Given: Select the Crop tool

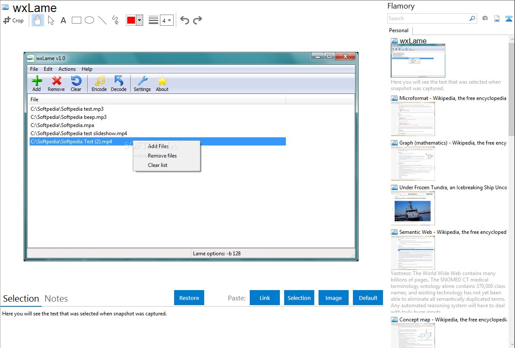Looking at the screenshot, I should tap(13, 20).
